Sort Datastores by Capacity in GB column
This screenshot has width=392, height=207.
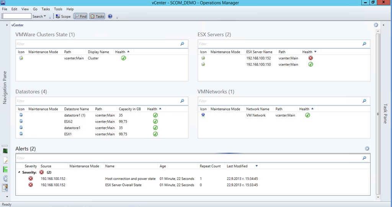point(129,109)
